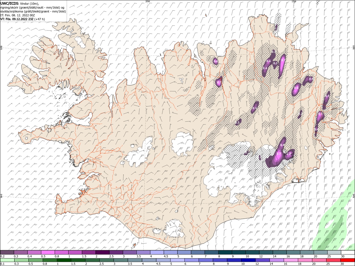The height and width of the screenshot is (266, 355).
Task: Click the '30' label in the upper legend row
Action: (x=343, y=256)
